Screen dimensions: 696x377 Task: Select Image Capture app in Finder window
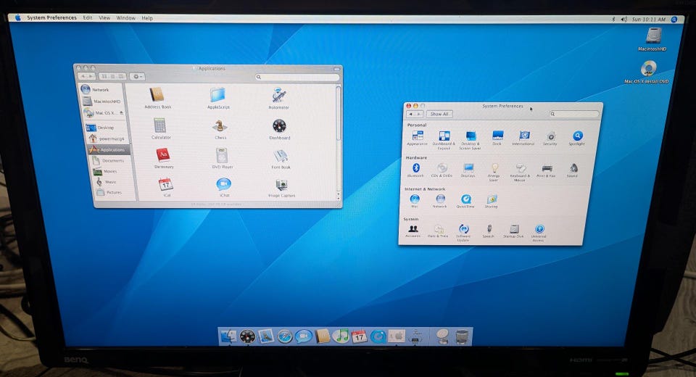click(x=282, y=187)
